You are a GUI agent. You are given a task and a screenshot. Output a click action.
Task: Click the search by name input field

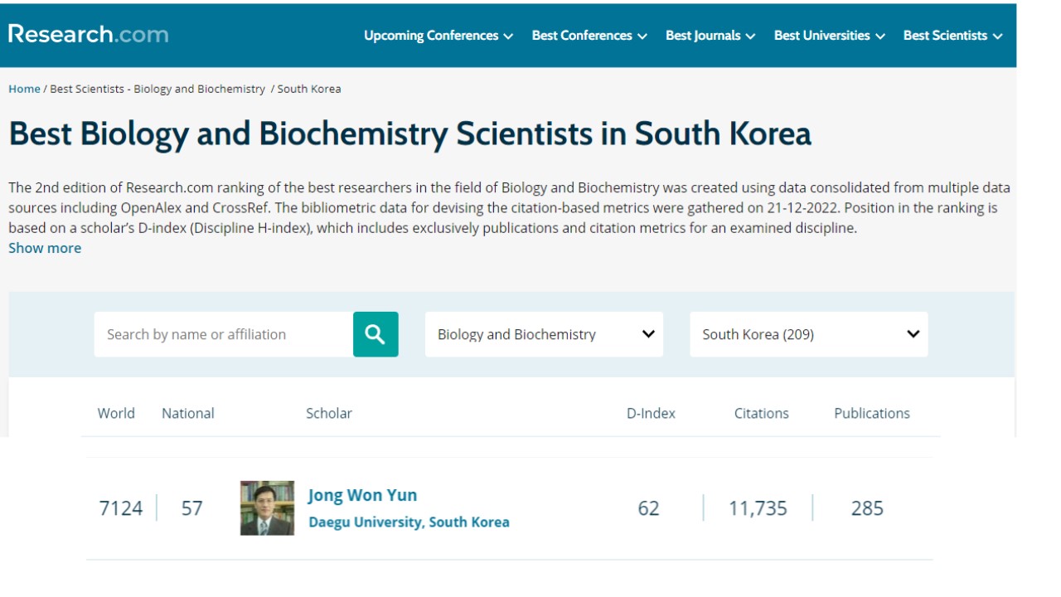(x=224, y=334)
